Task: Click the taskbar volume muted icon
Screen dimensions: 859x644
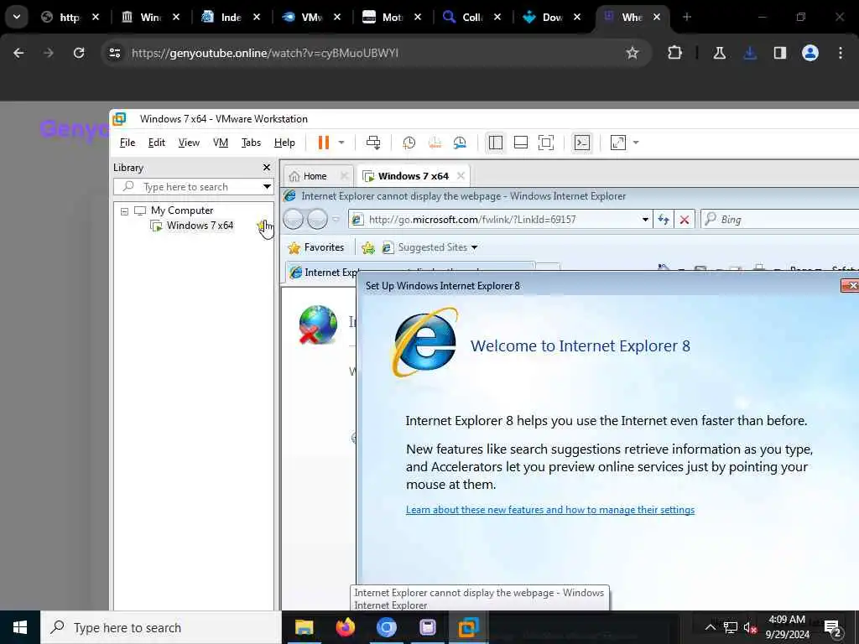Action: [750, 627]
